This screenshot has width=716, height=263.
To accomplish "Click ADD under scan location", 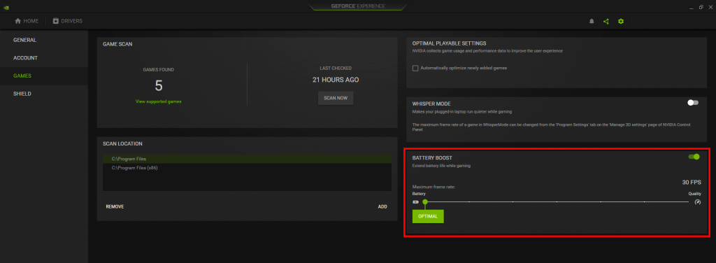I will pos(382,207).
